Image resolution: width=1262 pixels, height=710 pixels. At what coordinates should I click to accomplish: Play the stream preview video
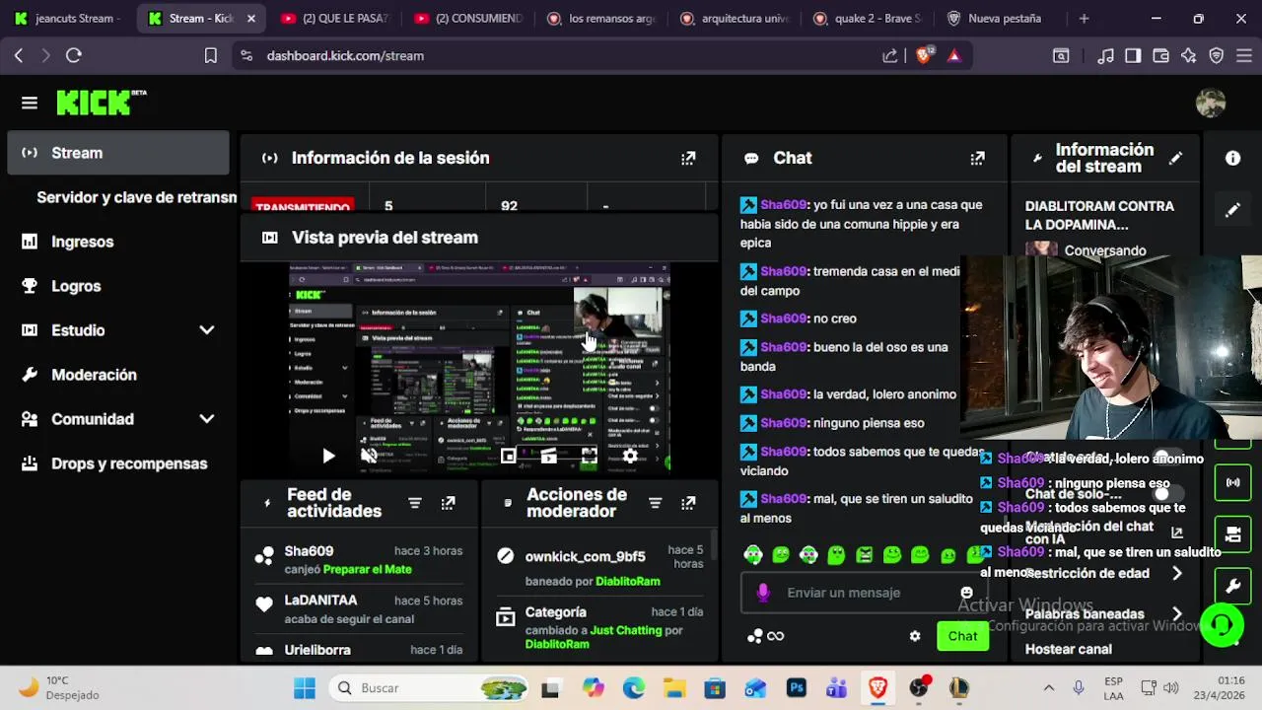328,456
